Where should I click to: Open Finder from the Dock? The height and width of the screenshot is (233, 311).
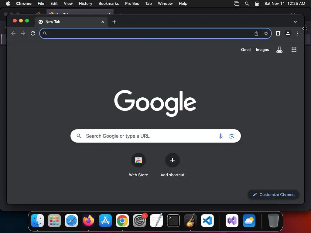tap(37, 221)
